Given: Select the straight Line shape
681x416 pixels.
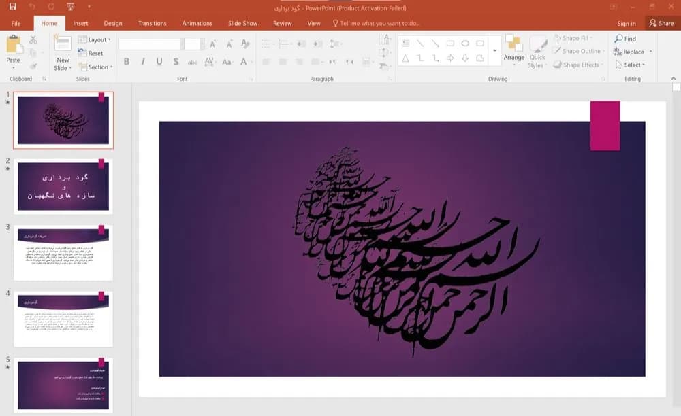Looking at the screenshot, I should (x=420, y=44).
